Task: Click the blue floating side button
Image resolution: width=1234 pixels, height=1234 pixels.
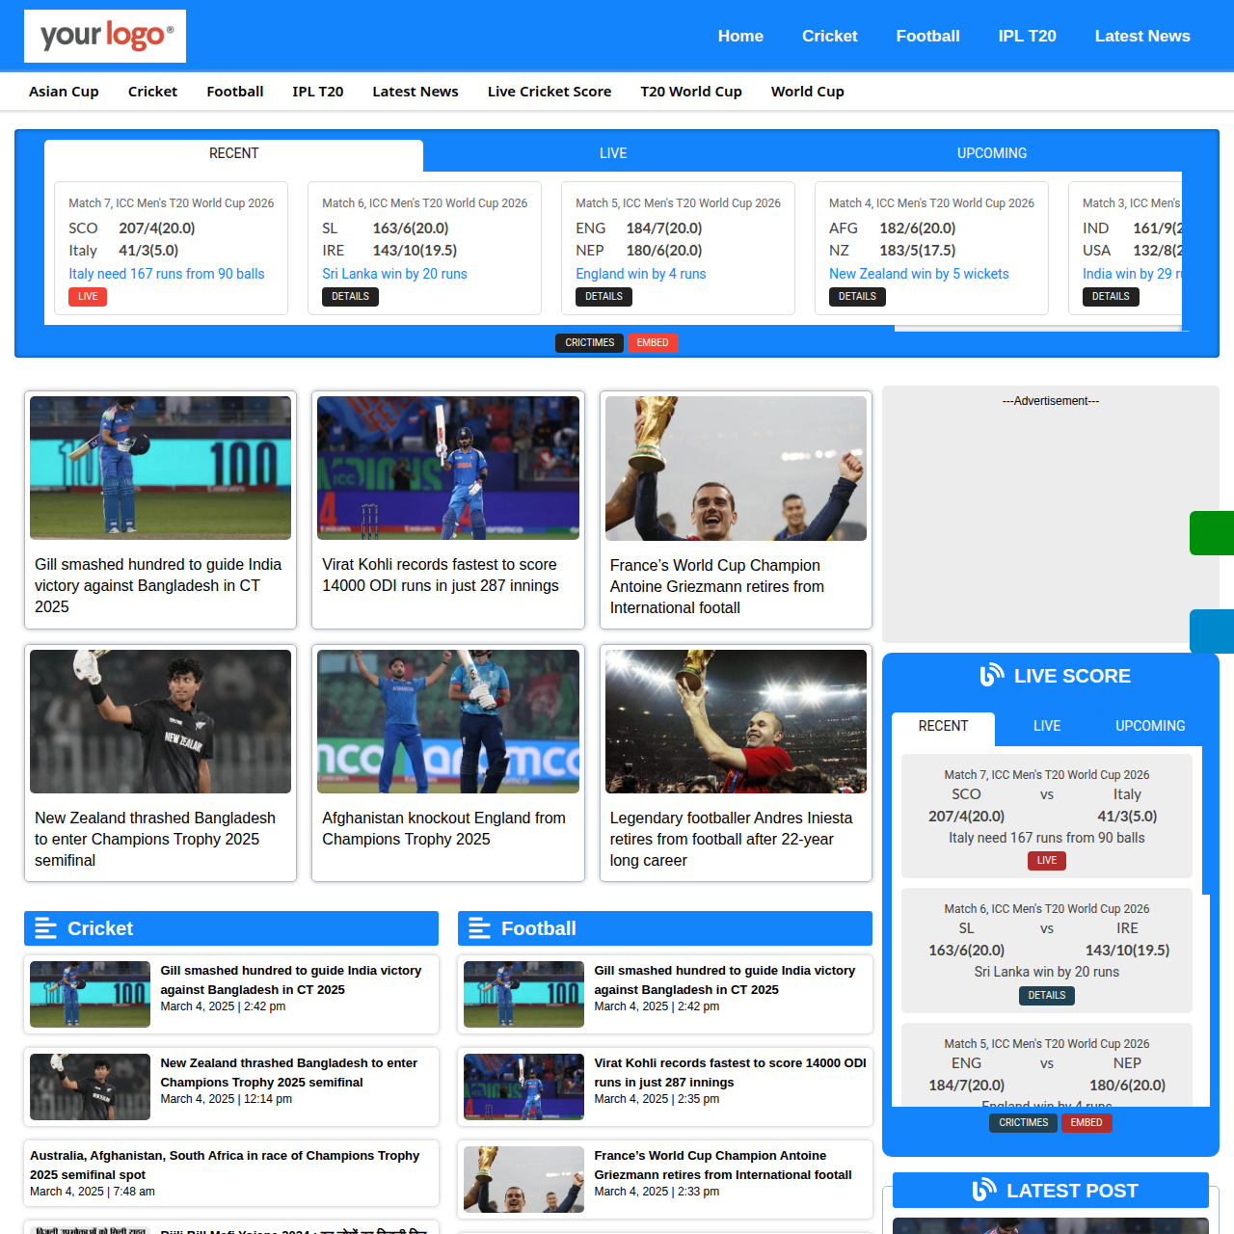Action: click(x=1212, y=631)
